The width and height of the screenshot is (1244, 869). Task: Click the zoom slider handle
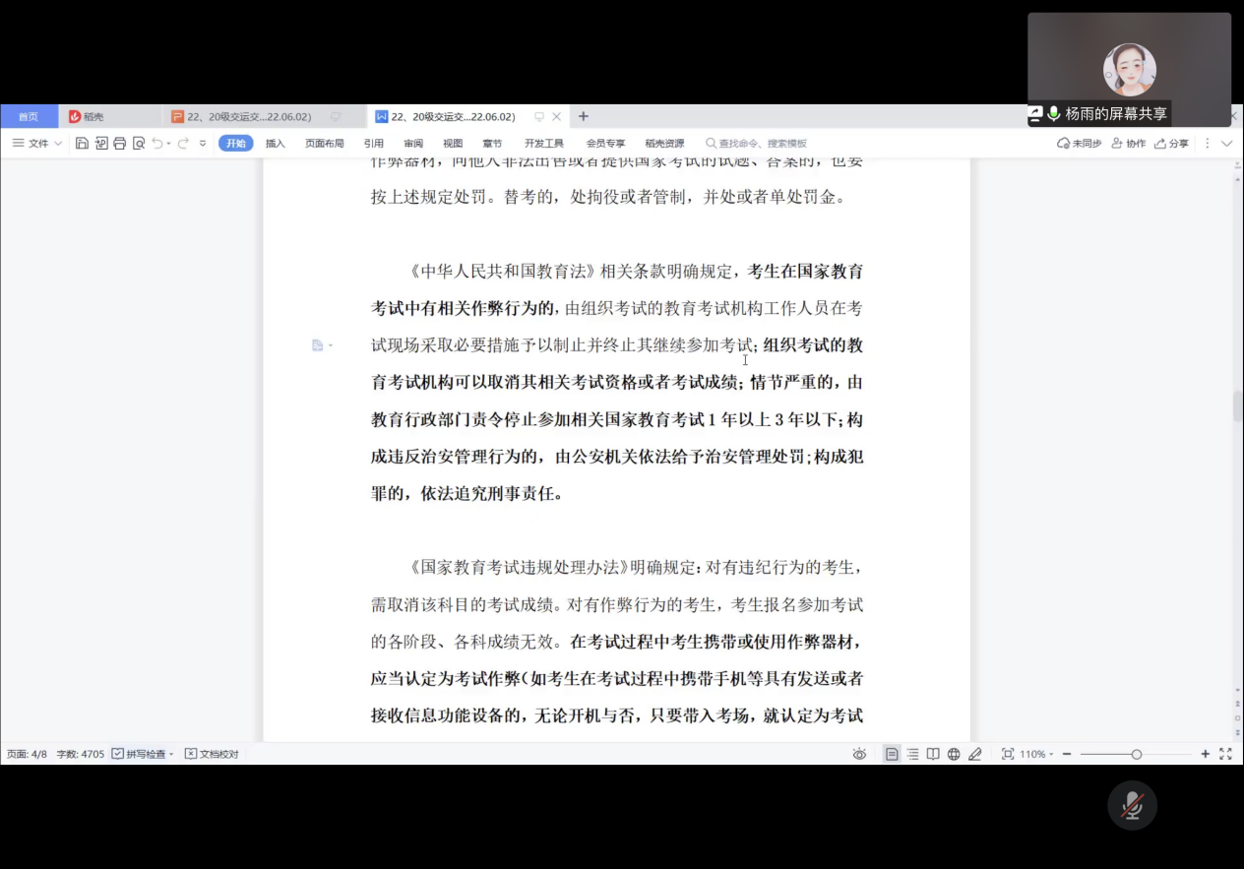coord(1137,754)
